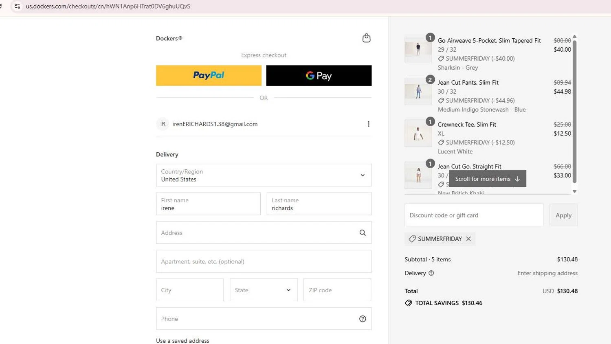Click the ZIP code field

(x=337, y=290)
